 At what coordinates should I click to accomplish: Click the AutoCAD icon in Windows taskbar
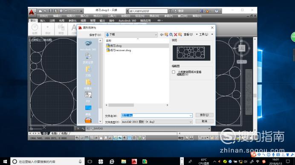tap(134, 162)
